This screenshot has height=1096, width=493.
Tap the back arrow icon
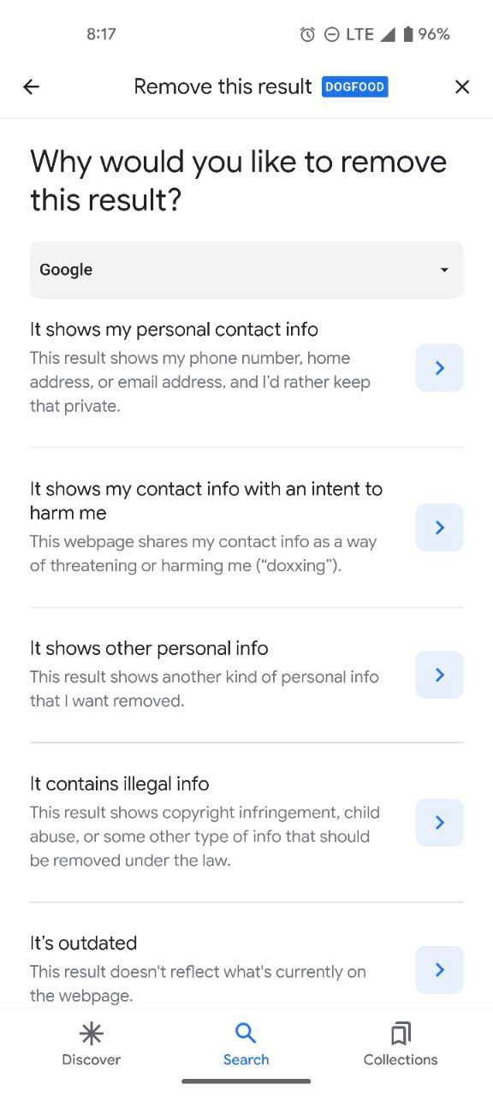click(31, 86)
